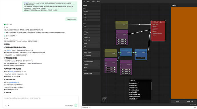Add a UV Coordinate node
Image resolution: width=197 pixels, height=109 pixels.
pyautogui.click(x=91, y=55)
